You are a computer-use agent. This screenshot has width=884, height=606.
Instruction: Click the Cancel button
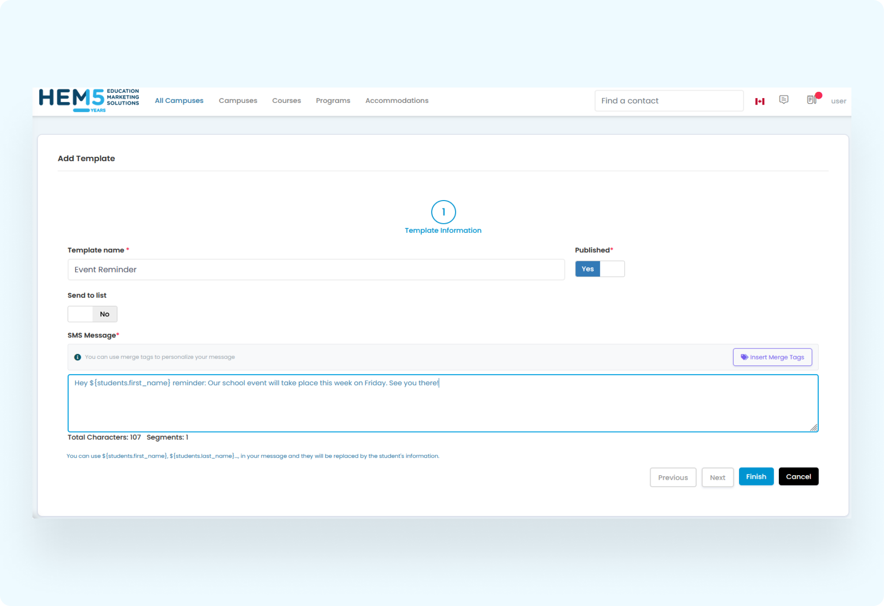click(x=798, y=477)
